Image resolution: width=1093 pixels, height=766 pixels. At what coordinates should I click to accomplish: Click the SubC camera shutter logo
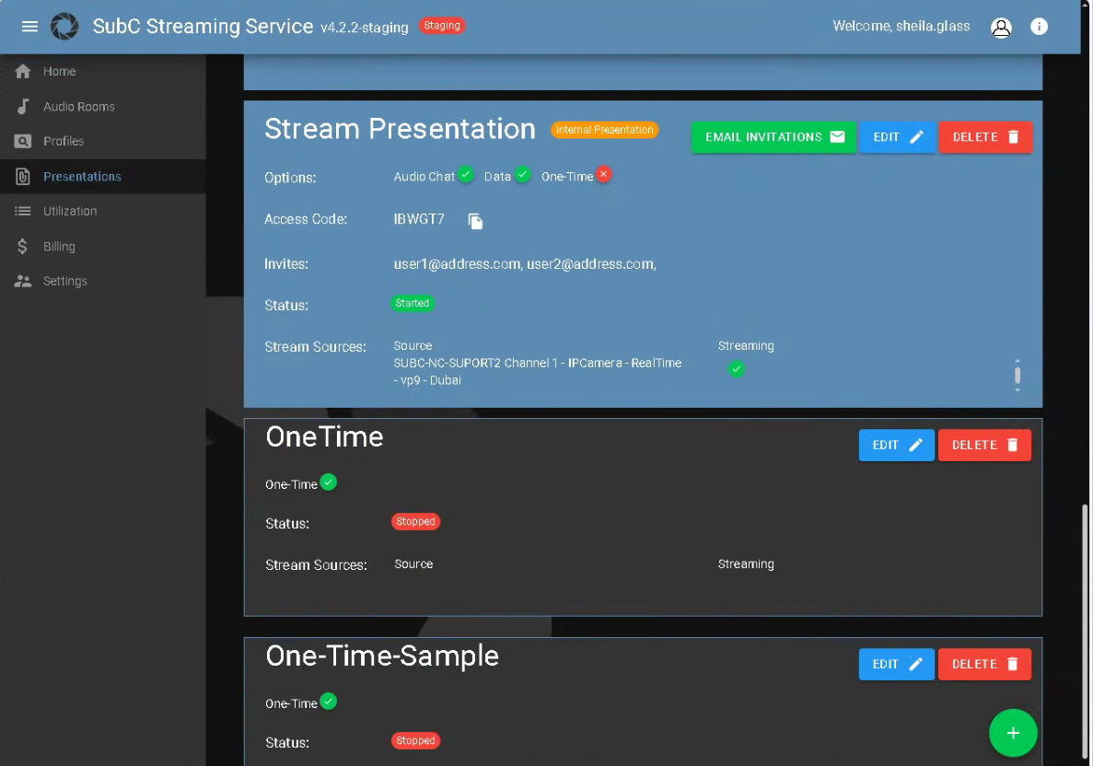(64, 27)
